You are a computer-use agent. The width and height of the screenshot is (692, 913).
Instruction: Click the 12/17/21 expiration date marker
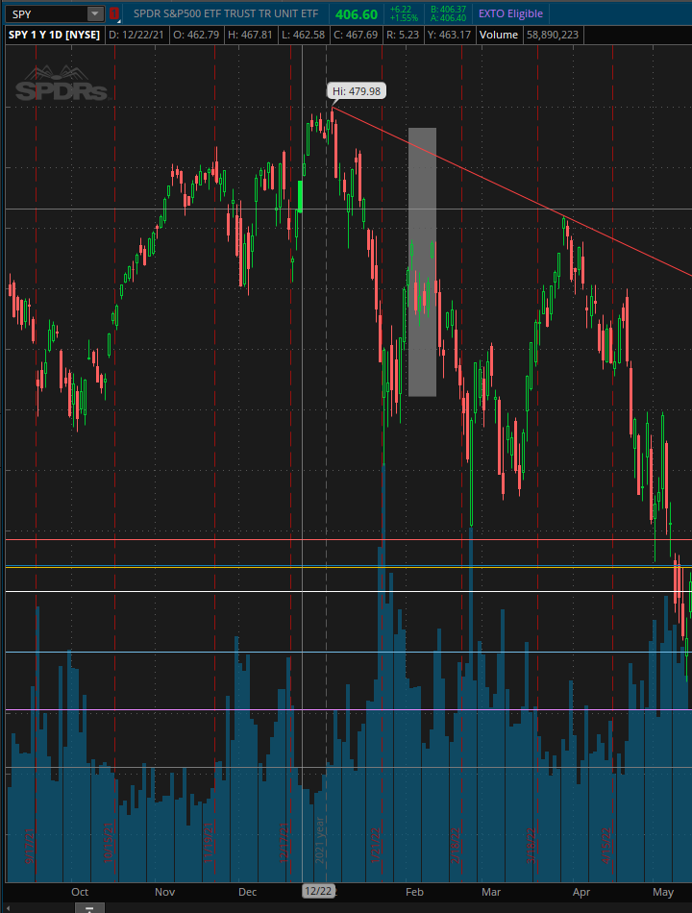click(x=284, y=843)
